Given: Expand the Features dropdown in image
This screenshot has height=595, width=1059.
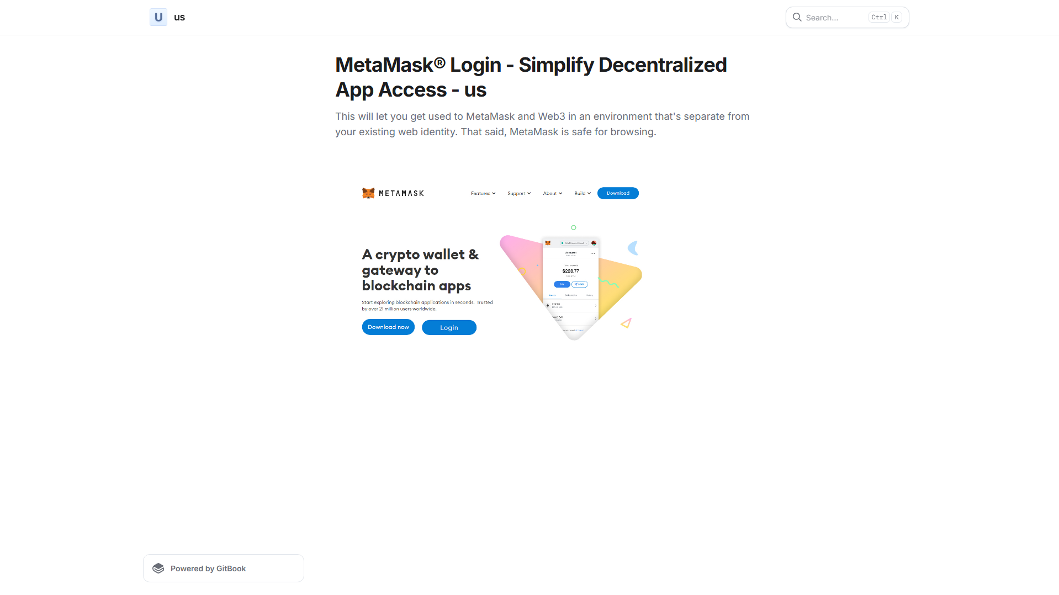Looking at the screenshot, I should coord(483,194).
